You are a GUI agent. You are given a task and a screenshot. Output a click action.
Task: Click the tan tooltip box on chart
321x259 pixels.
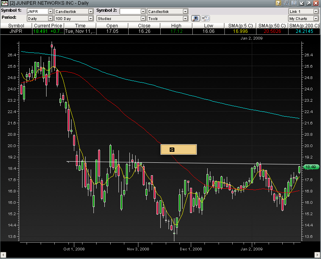coord(178,149)
